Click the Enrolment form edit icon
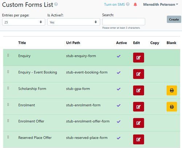Image resolution: width=182 pixels, height=148 pixels. pos(139,107)
